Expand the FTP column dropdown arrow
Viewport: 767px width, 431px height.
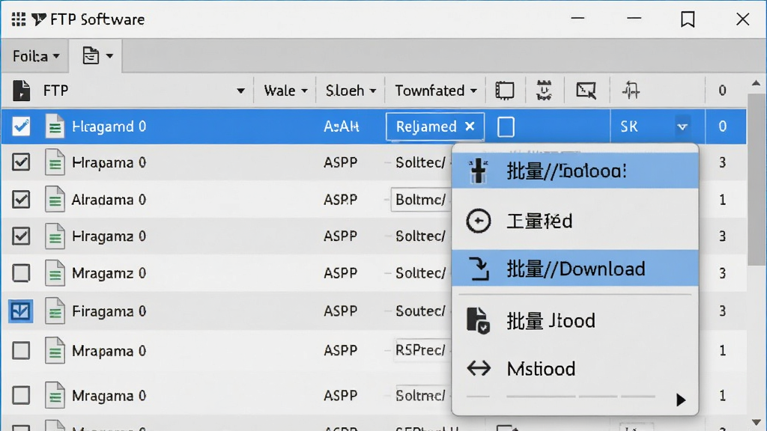[240, 91]
